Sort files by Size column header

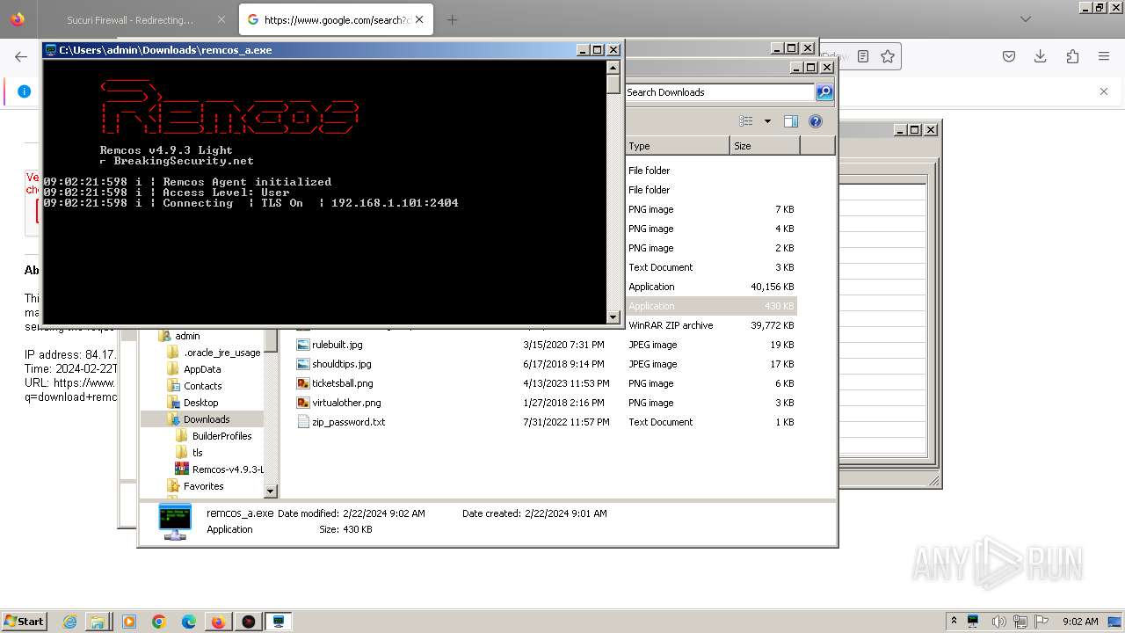click(765, 146)
